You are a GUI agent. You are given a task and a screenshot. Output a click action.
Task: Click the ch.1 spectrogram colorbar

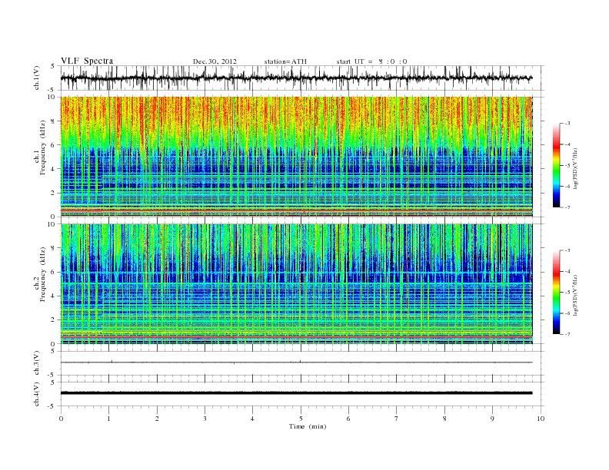556,165
